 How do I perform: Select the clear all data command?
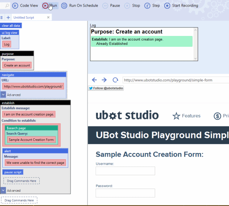11,26
